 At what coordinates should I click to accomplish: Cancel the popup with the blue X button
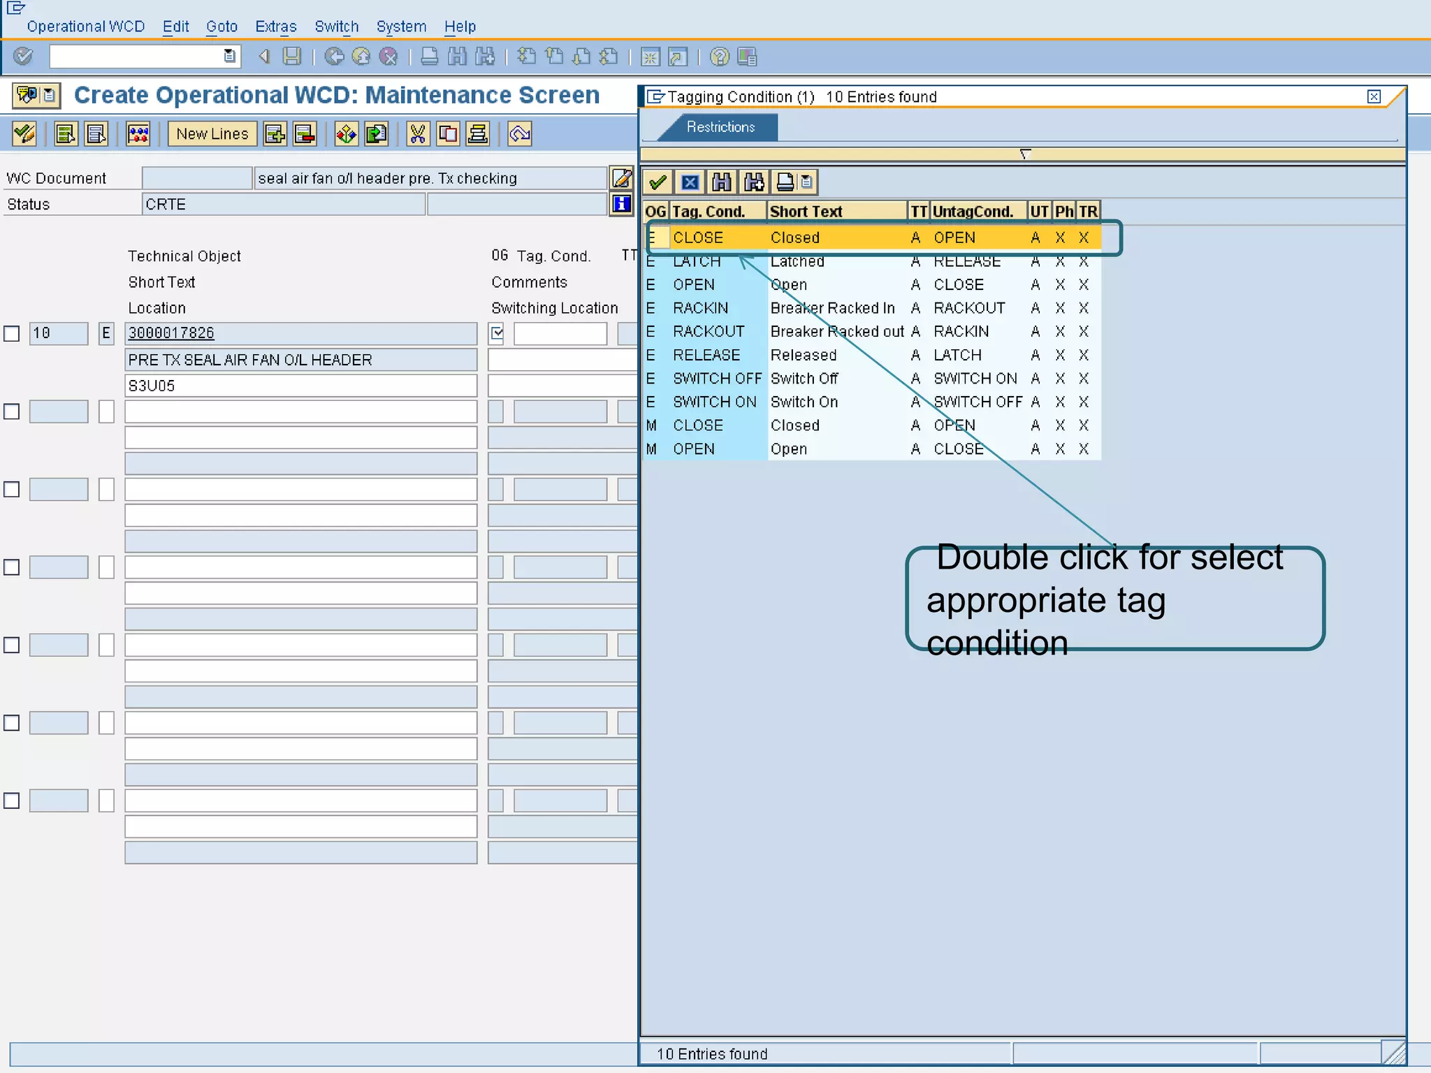[x=690, y=182]
